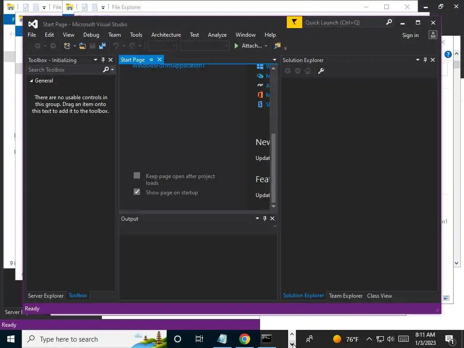This screenshot has height=348, width=464.
Task: Focus the Quick Launch search field
Action: (x=344, y=23)
